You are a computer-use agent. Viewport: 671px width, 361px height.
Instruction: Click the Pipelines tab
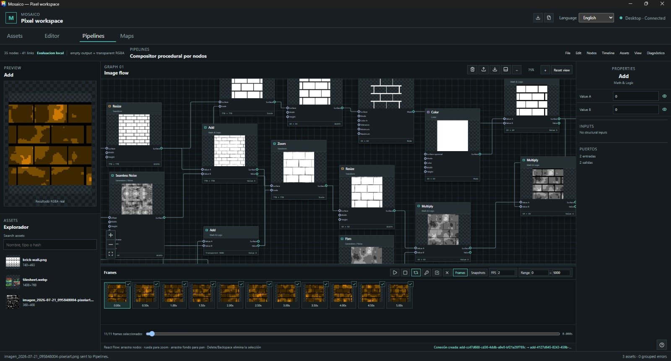click(x=93, y=36)
